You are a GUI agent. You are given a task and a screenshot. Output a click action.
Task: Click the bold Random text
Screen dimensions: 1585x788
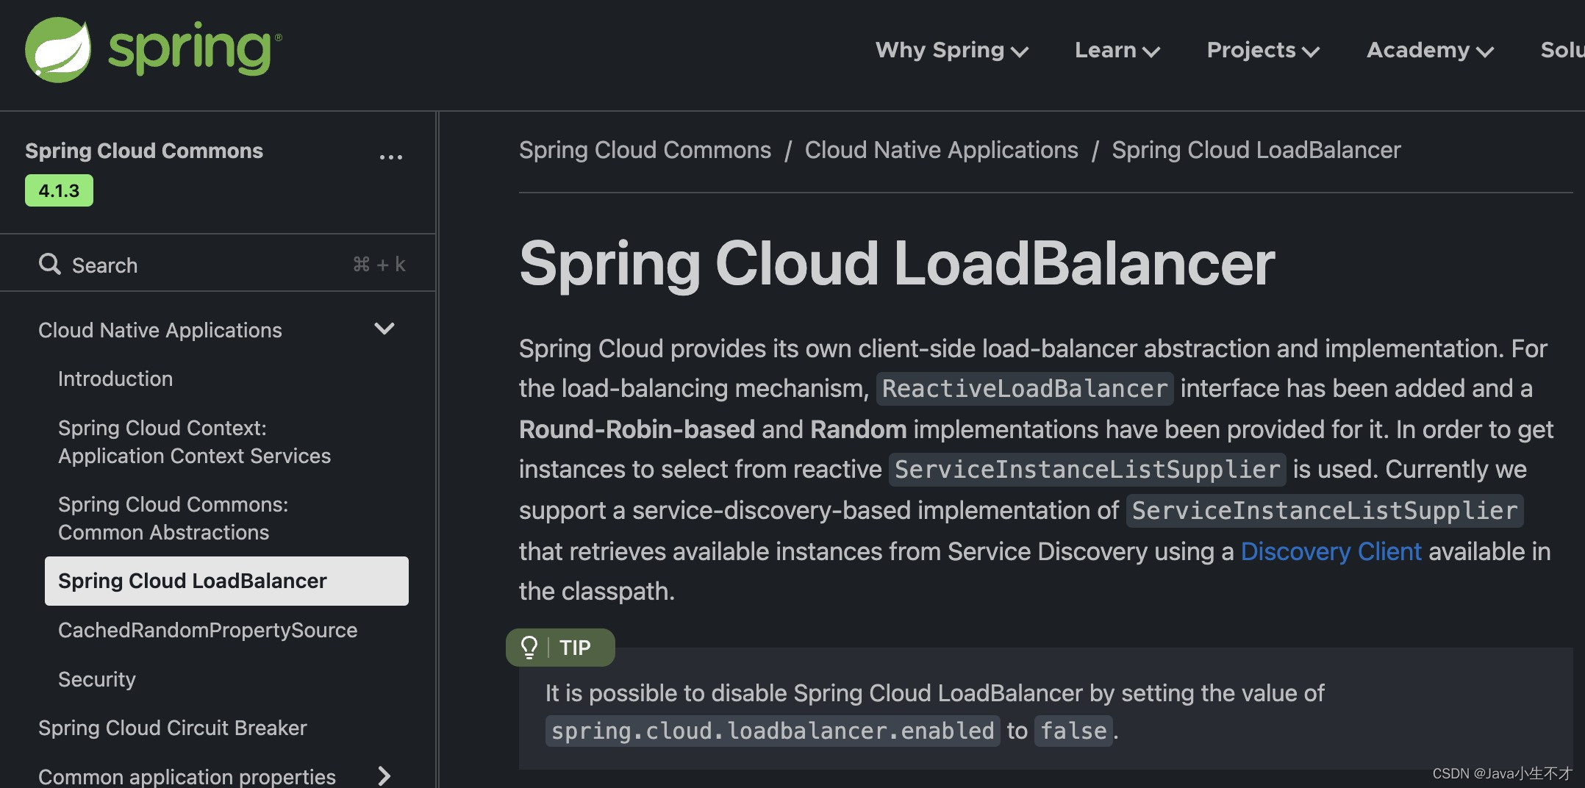tap(858, 429)
